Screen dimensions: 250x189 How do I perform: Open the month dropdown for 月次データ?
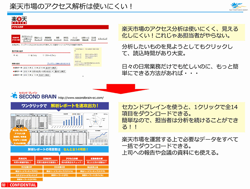(34, 75)
